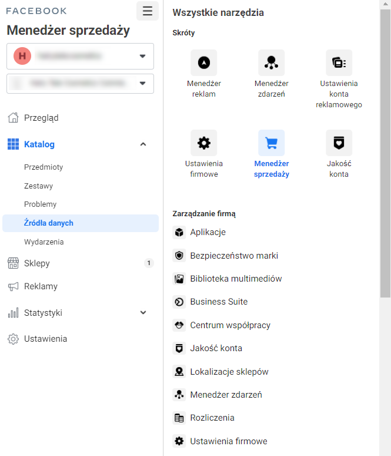Click the Menedżer sprzedaży heading
This screenshot has height=456, width=391.
[x=68, y=31]
